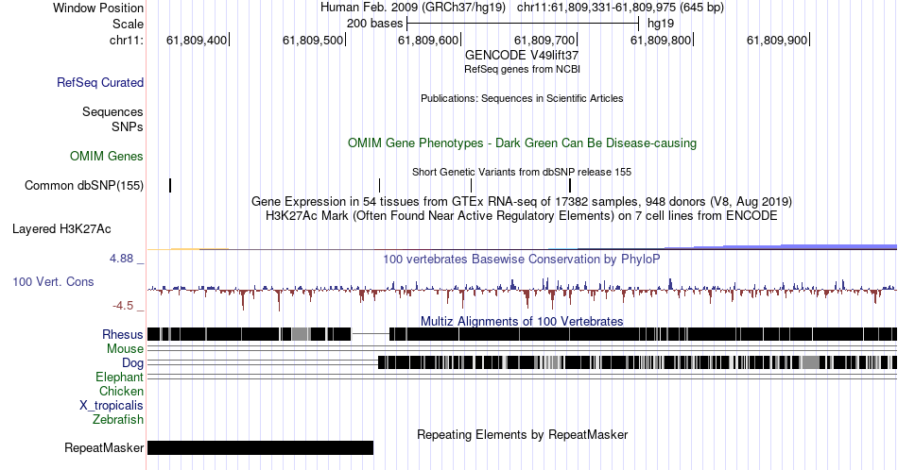Click the GTEx Gene Expression in 54 tissues title
898x470 pixels.
coord(522,201)
